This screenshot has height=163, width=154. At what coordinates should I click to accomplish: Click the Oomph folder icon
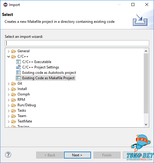point(14,94)
